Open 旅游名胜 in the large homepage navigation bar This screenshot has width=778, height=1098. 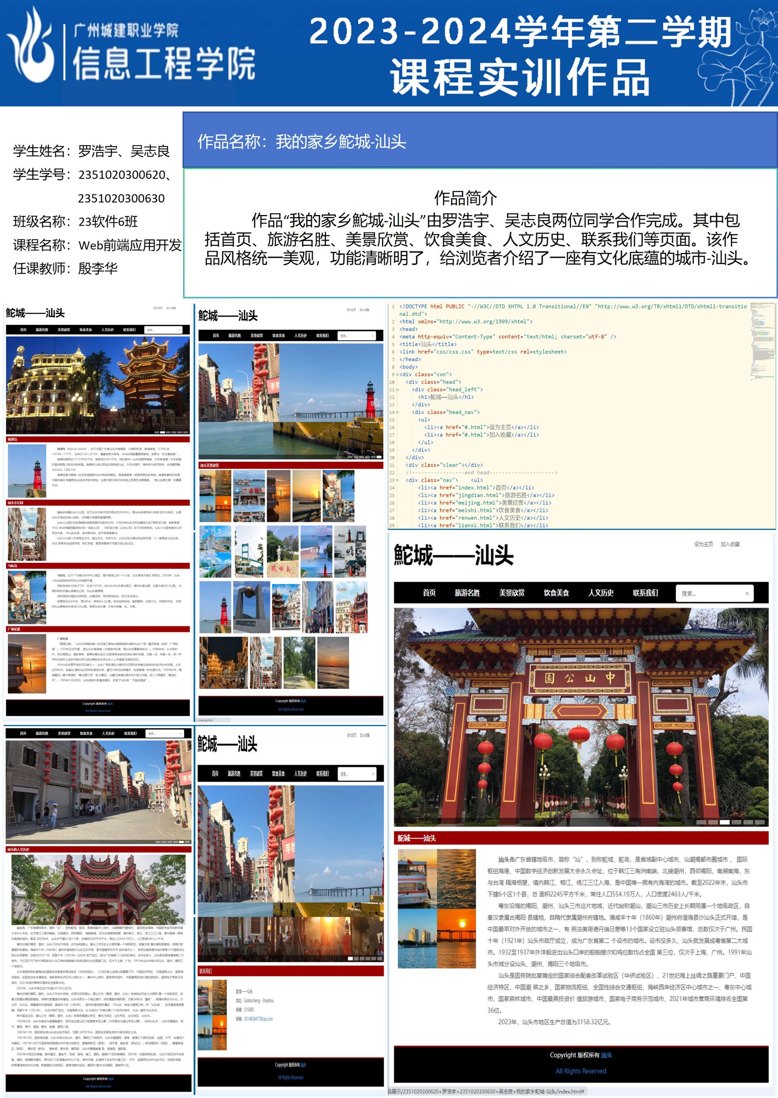click(467, 593)
